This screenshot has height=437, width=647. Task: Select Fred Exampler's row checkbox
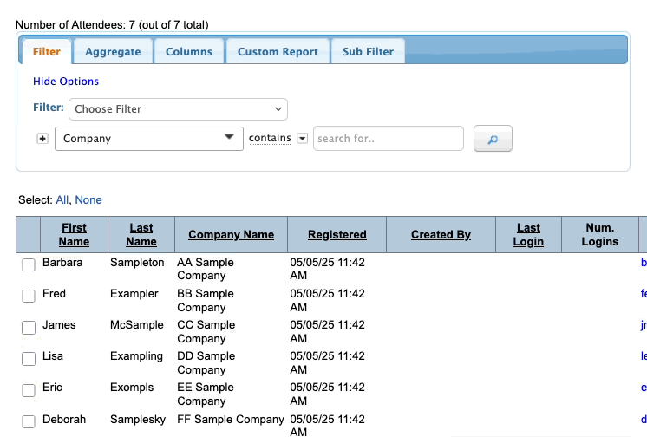tap(29, 297)
